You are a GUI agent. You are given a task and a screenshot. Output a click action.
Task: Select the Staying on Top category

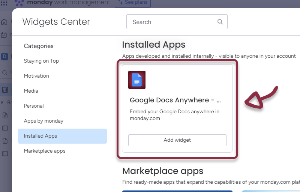tap(41, 61)
